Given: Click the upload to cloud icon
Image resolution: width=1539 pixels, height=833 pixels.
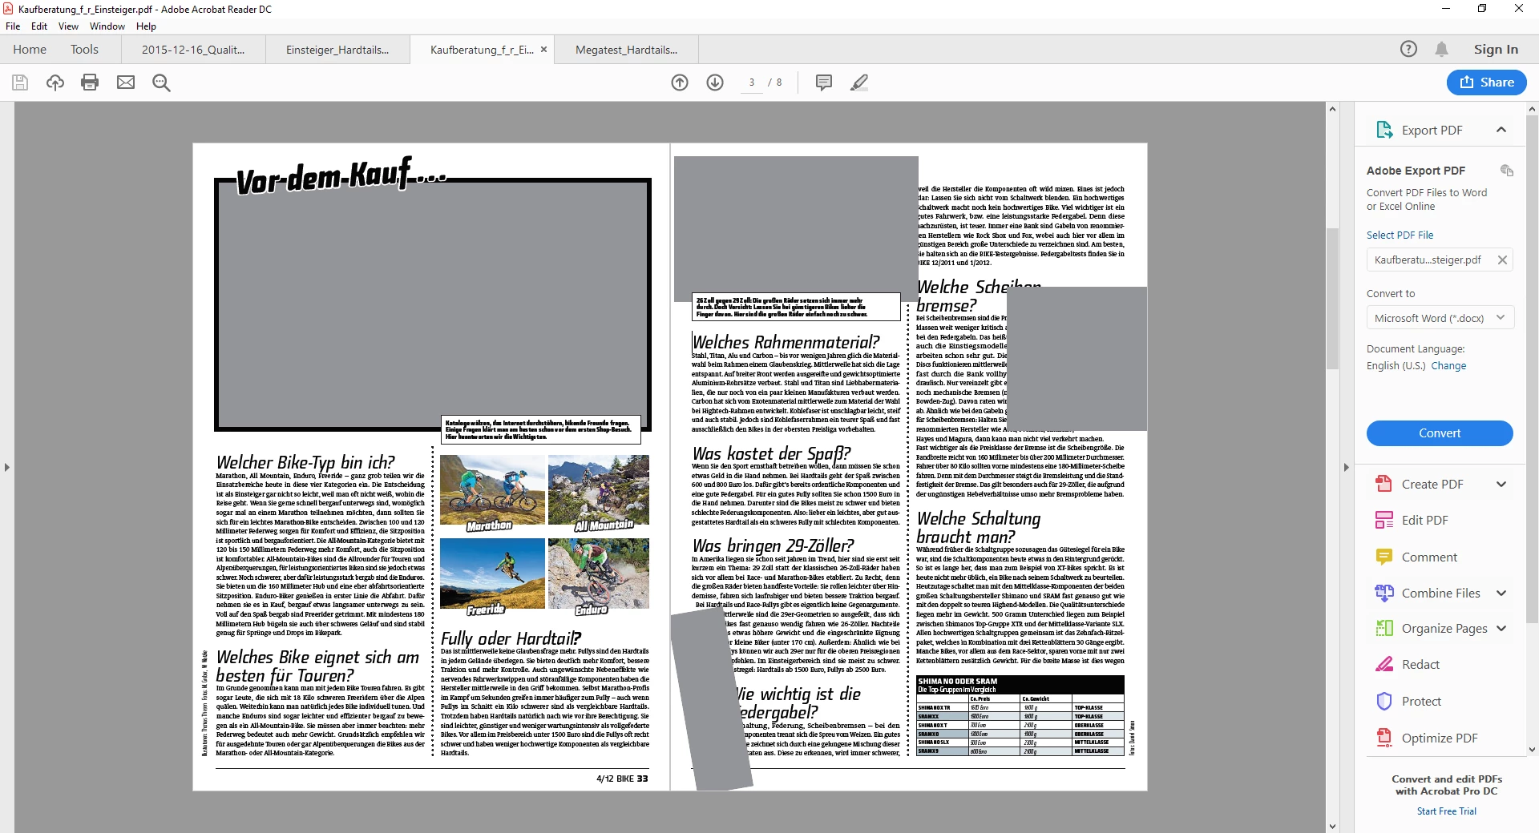Looking at the screenshot, I should pyautogui.click(x=55, y=82).
